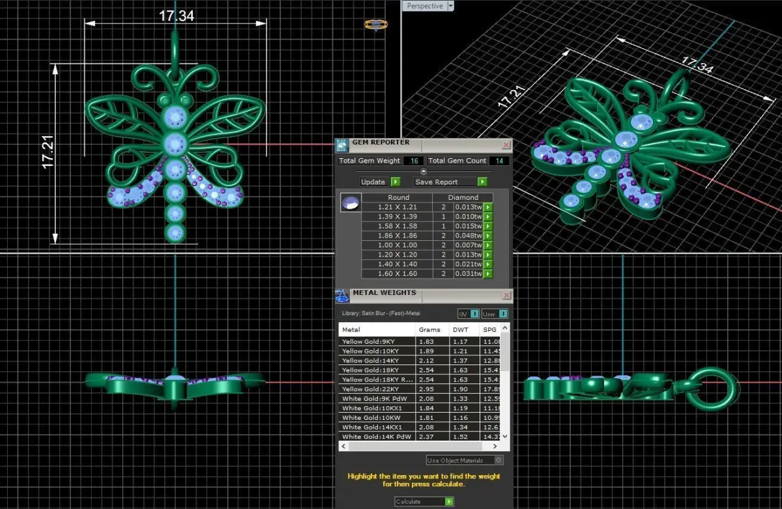The width and height of the screenshot is (782, 509).
Task: Click the 0.048tw weight cell
Action: click(468, 236)
